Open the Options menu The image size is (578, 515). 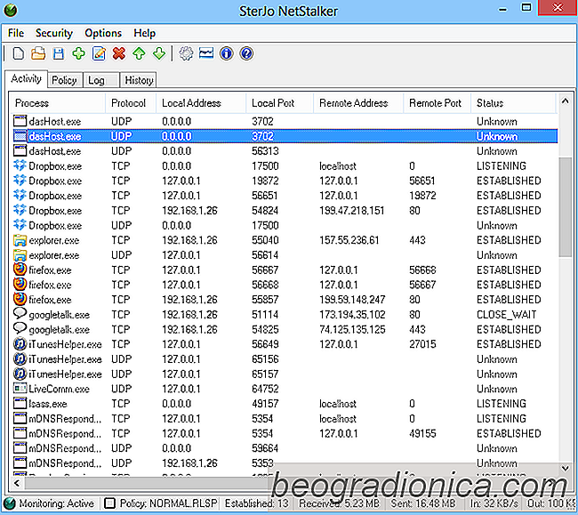pos(103,33)
